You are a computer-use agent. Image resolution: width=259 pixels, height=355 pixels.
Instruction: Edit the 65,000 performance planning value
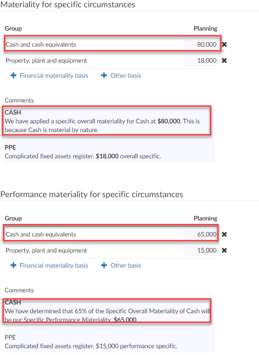tap(201, 235)
